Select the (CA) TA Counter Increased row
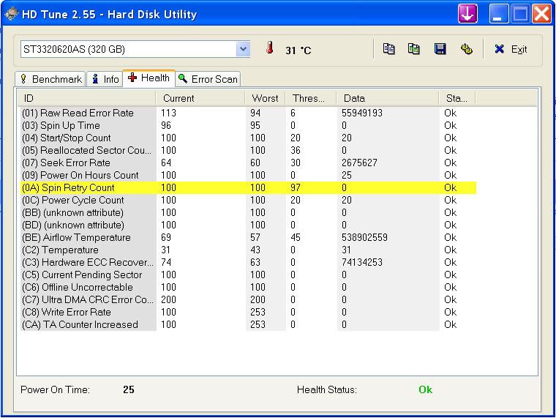 [x=248, y=324]
